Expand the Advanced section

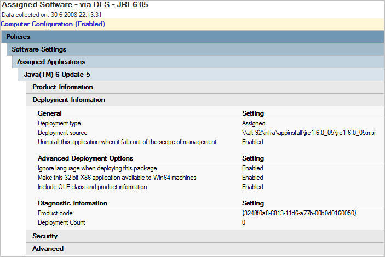205,249
